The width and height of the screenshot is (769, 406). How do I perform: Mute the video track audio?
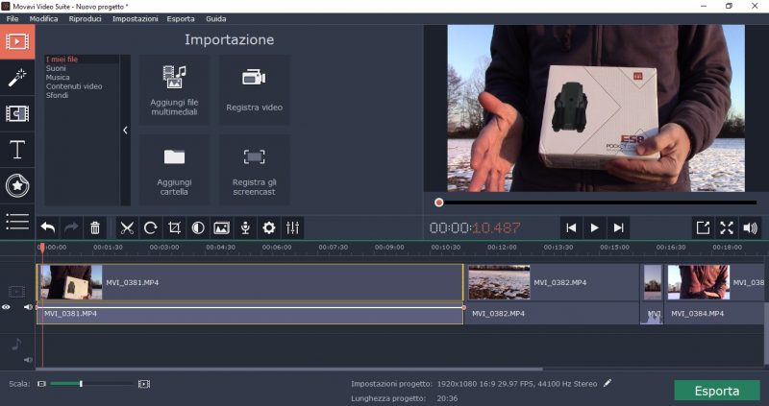click(x=28, y=307)
